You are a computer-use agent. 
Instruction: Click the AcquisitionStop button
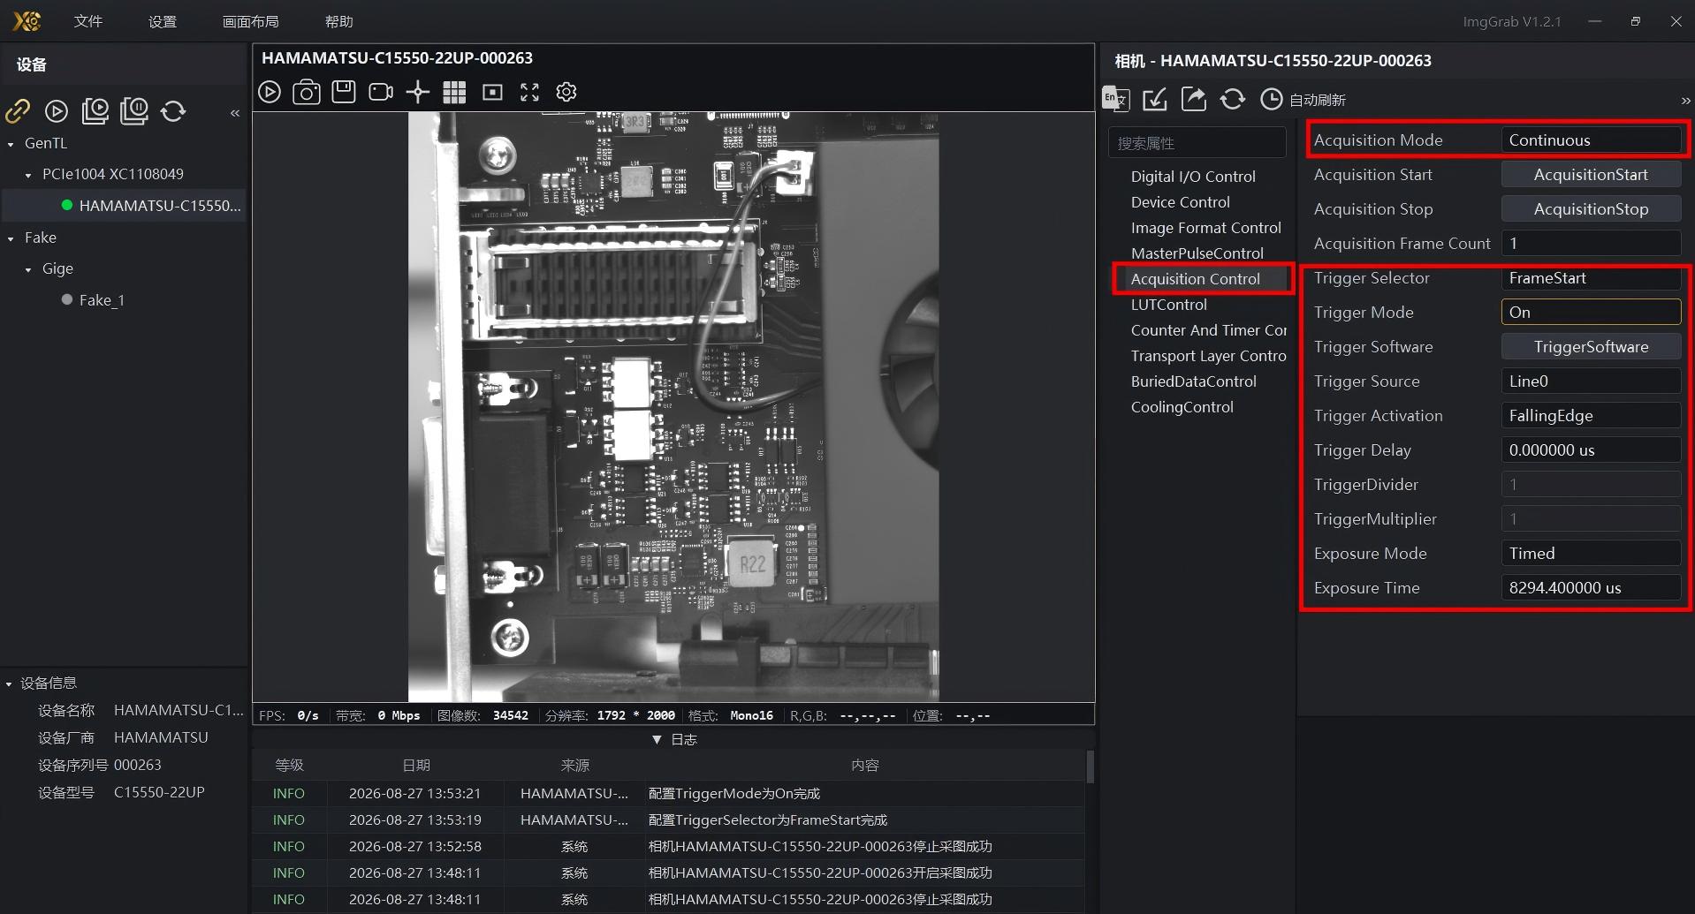1591,209
